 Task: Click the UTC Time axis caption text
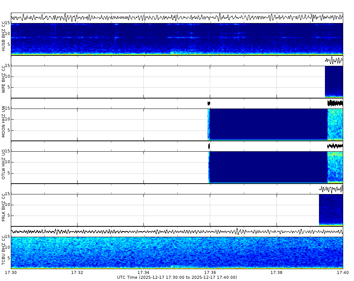click(177, 277)
